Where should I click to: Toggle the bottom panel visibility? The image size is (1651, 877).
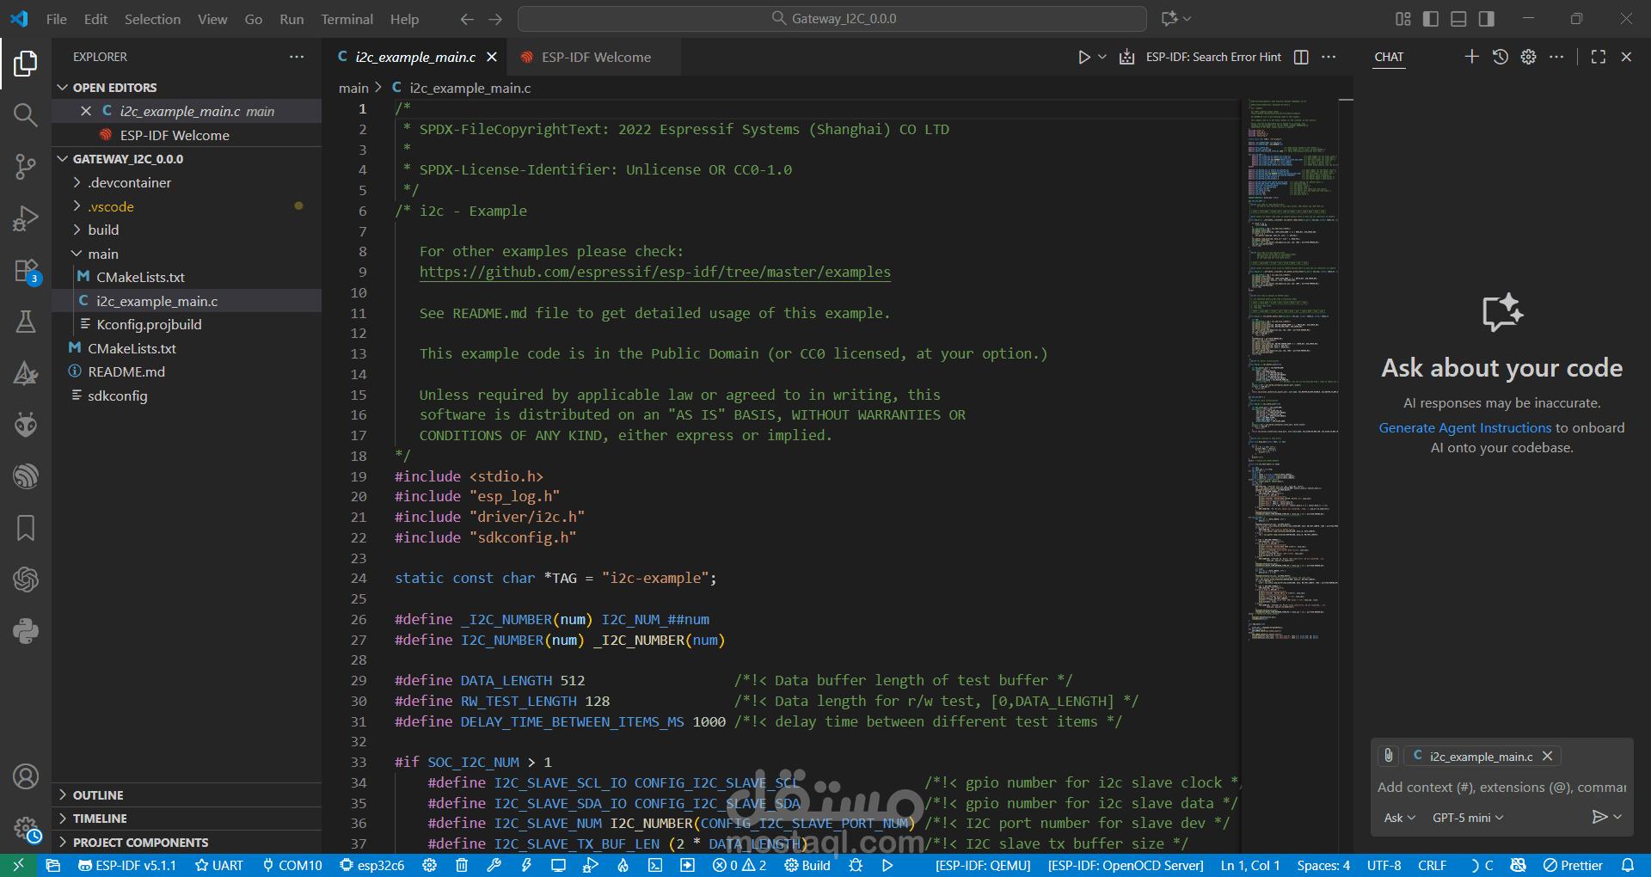point(1459,18)
